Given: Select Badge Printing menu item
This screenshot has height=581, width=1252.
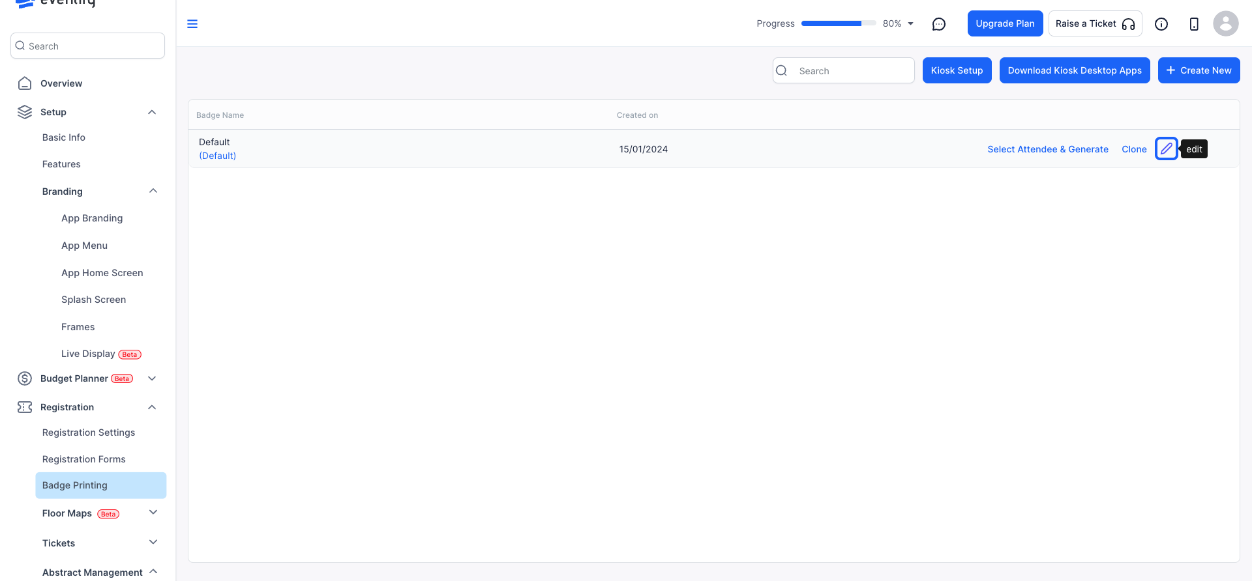Looking at the screenshot, I should pyautogui.click(x=101, y=485).
